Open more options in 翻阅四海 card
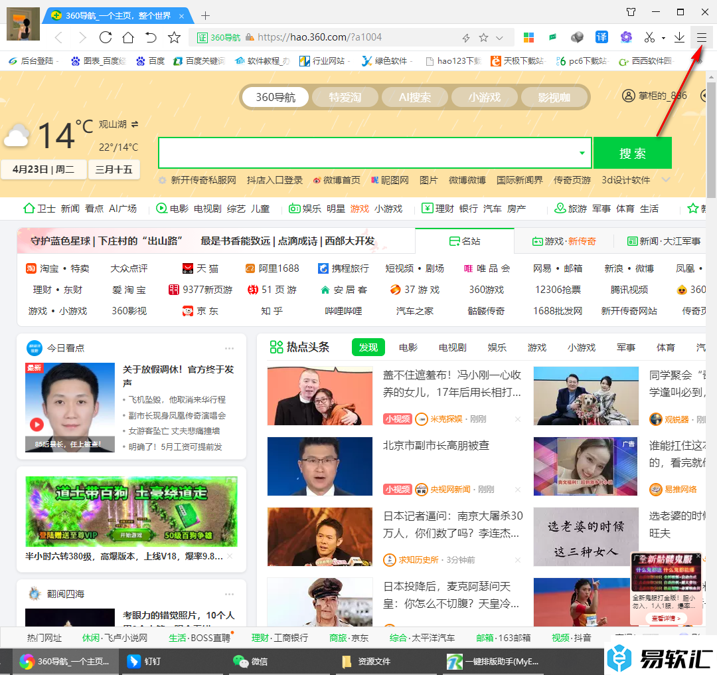Viewport: 717px width, 675px height. click(229, 594)
